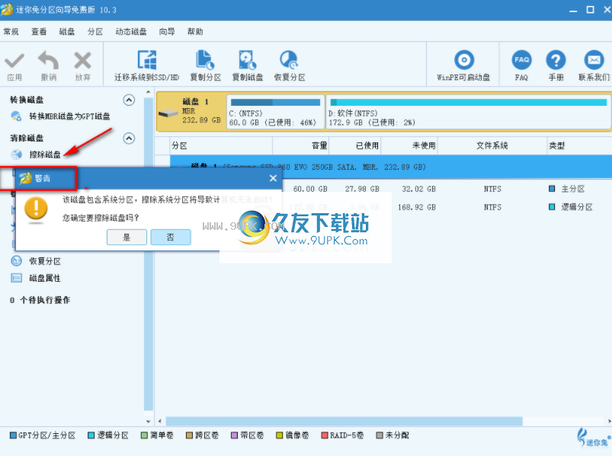The image size is (612, 456).
Task: Sort by the 类型 column header
Action: point(579,145)
